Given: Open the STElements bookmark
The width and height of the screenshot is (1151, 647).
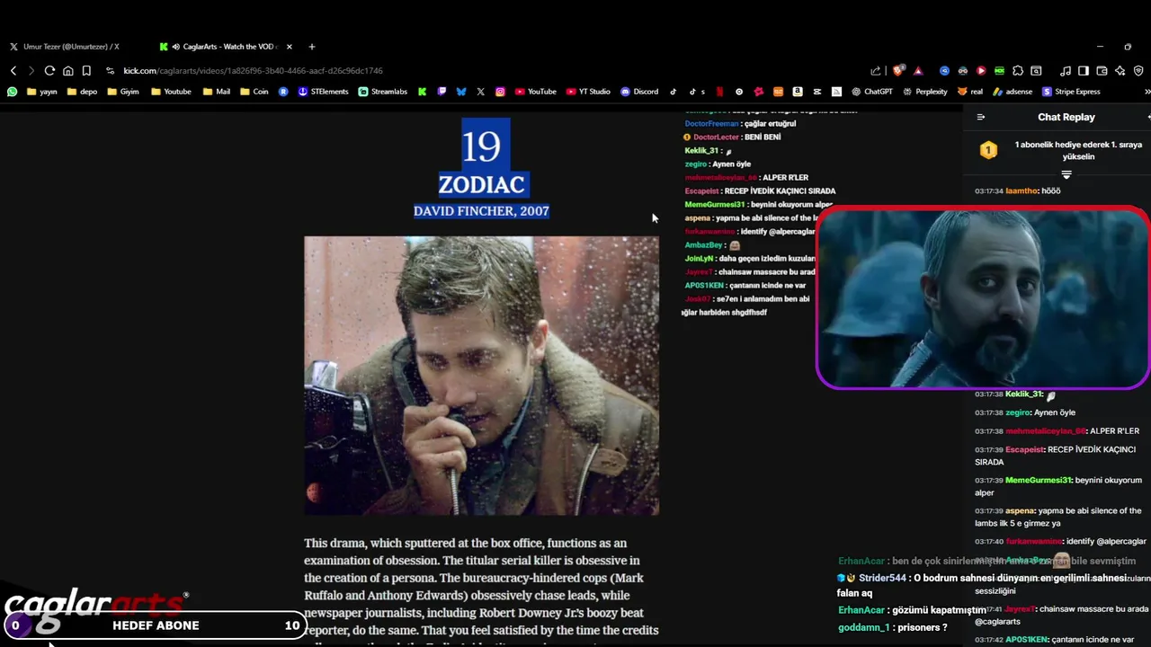Looking at the screenshot, I should point(323,92).
